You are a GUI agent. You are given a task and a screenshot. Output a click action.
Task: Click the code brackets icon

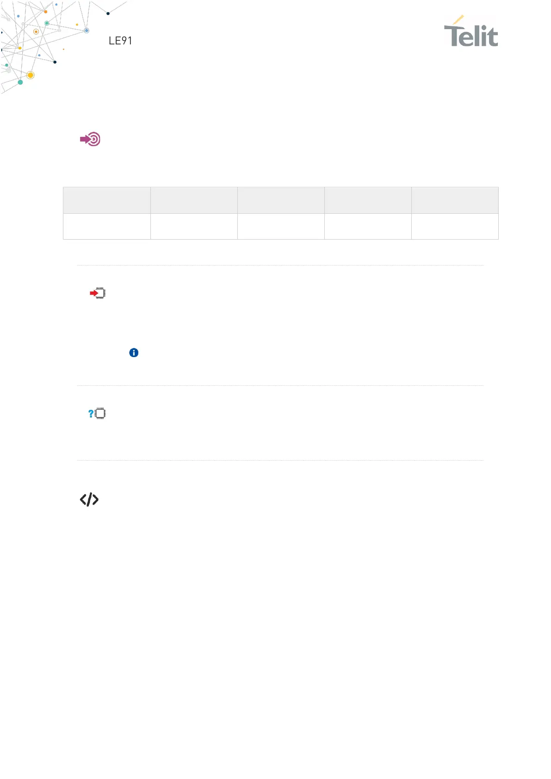pyautogui.click(x=89, y=499)
